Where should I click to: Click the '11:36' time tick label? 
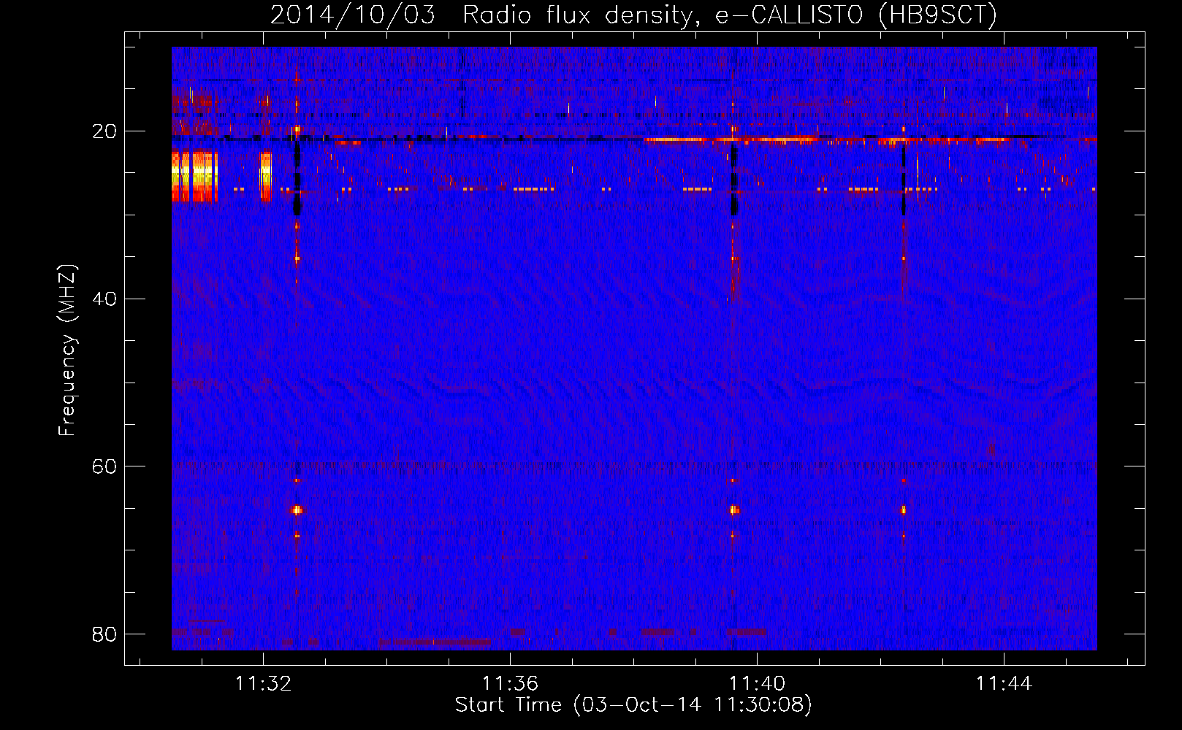pyautogui.click(x=510, y=683)
